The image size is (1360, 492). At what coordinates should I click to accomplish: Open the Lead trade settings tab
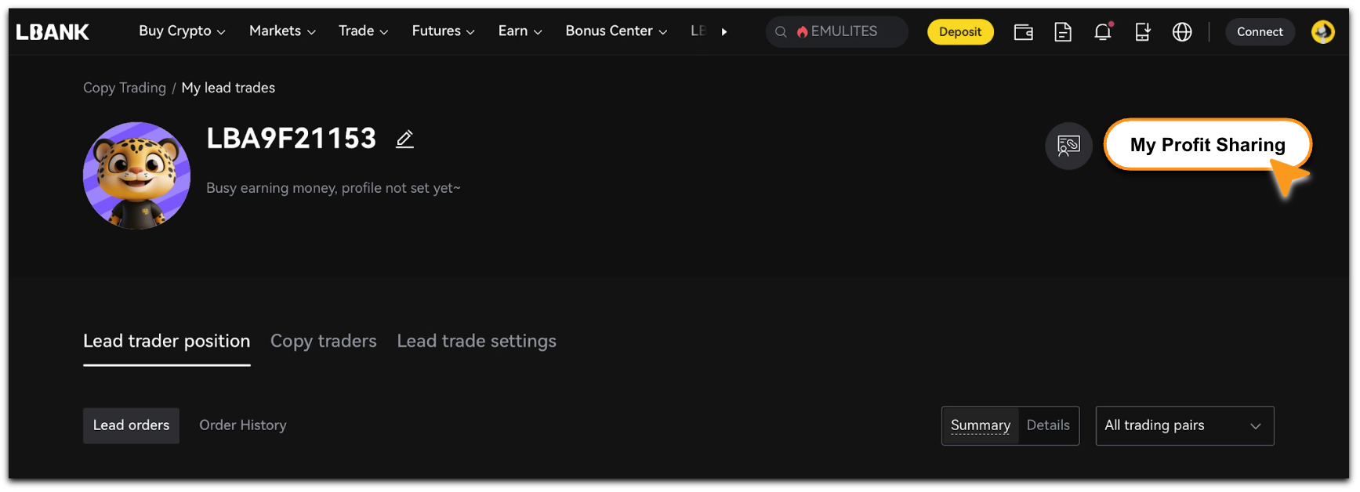476,342
